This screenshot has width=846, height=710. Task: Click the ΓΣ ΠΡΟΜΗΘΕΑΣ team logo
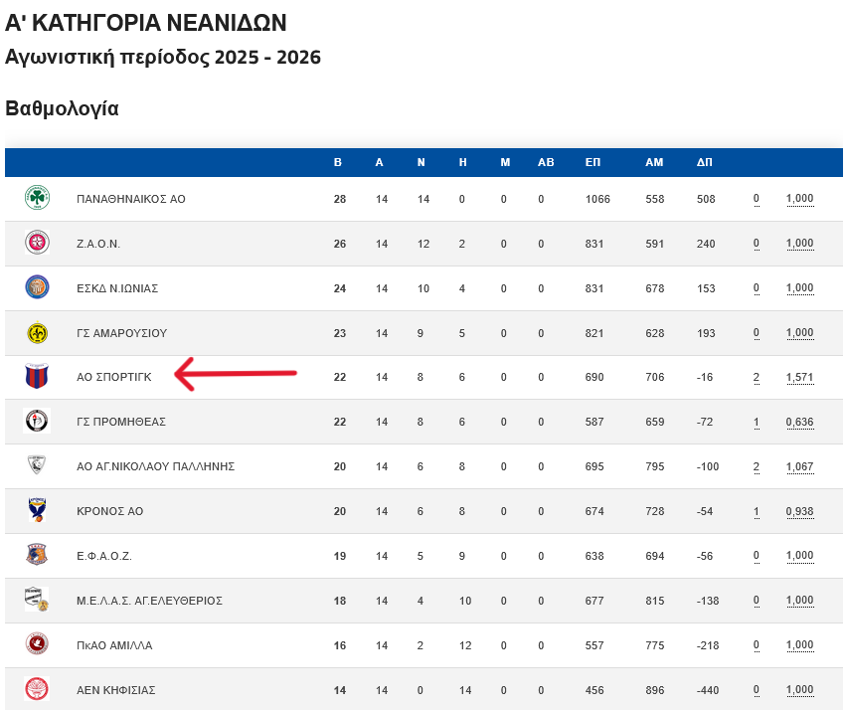[37, 422]
